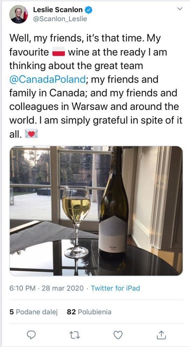Viewport: 190px width, 347px height.
Task: Click the reply speech bubble icon
Action: pyautogui.click(x=32, y=335)
